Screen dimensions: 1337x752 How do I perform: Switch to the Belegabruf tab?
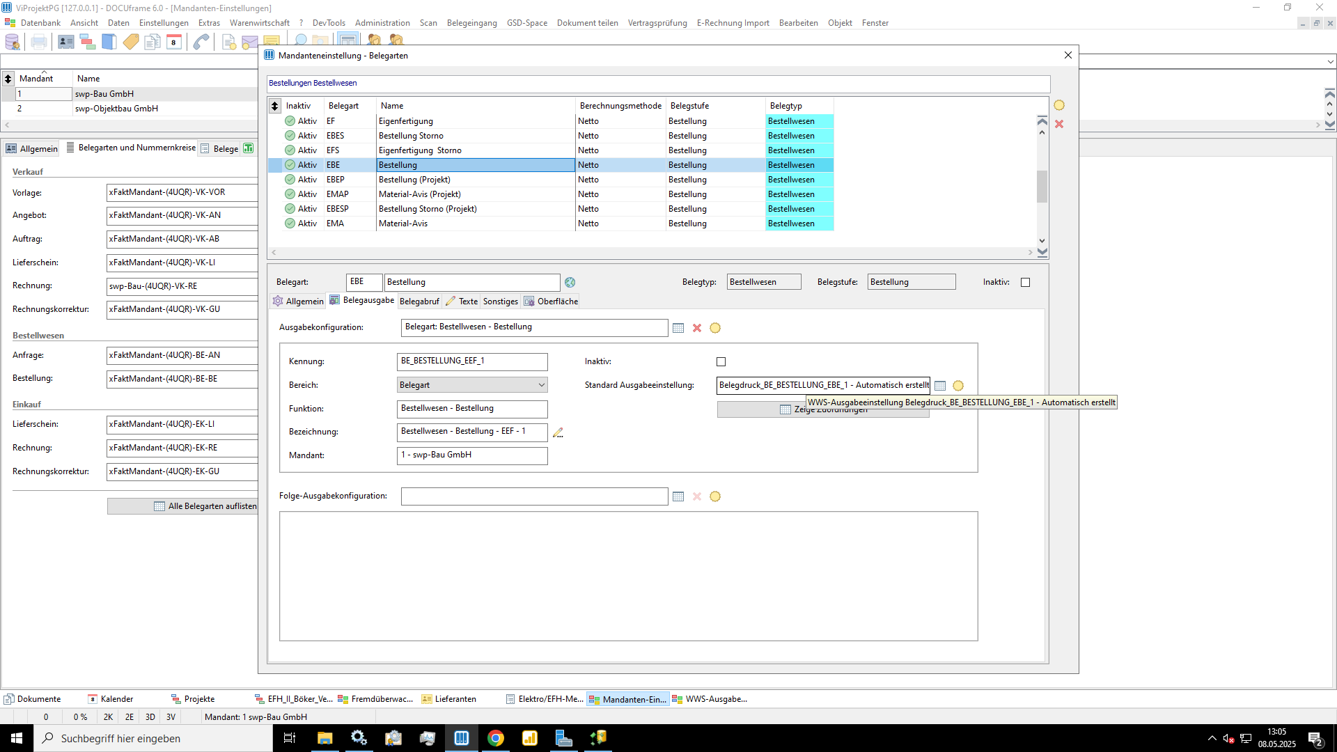[419, 301]
